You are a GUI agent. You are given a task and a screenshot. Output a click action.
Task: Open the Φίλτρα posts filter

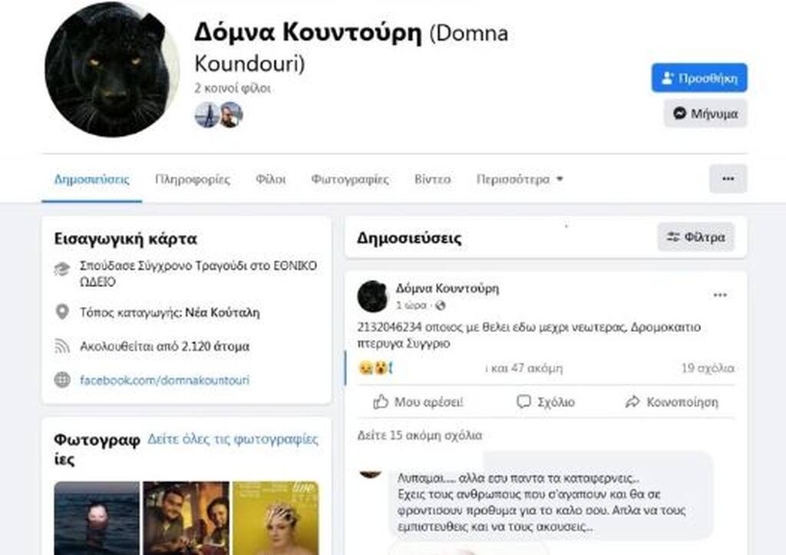point(695,237)
